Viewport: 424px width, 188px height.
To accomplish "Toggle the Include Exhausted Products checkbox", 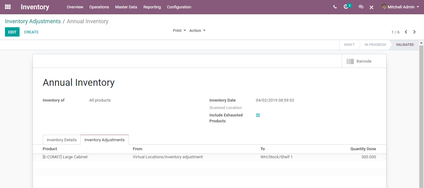I will click(x=258, y=115).
